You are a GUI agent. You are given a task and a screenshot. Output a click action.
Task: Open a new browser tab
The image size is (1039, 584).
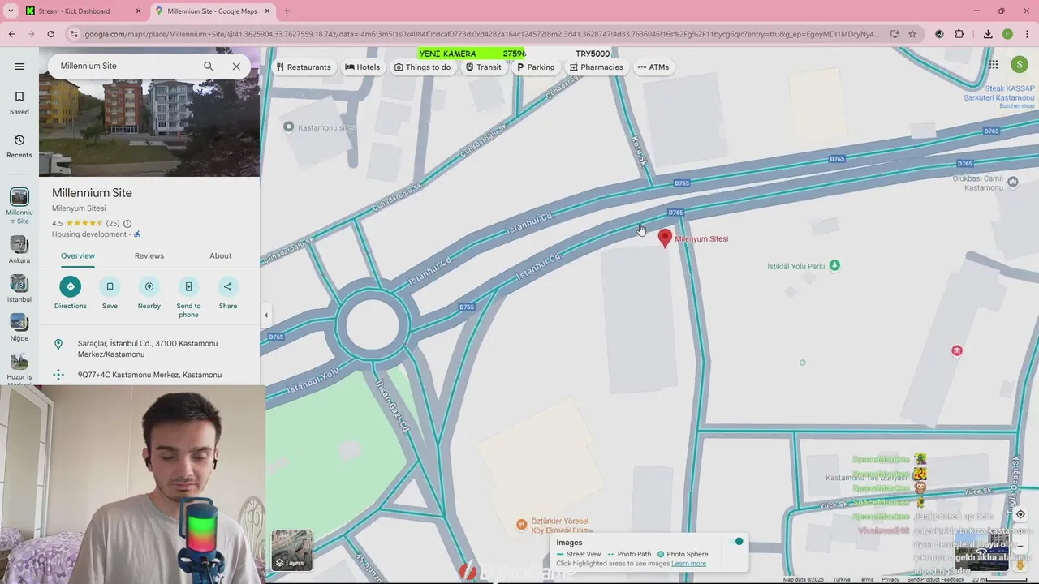[x=287, y=11]
